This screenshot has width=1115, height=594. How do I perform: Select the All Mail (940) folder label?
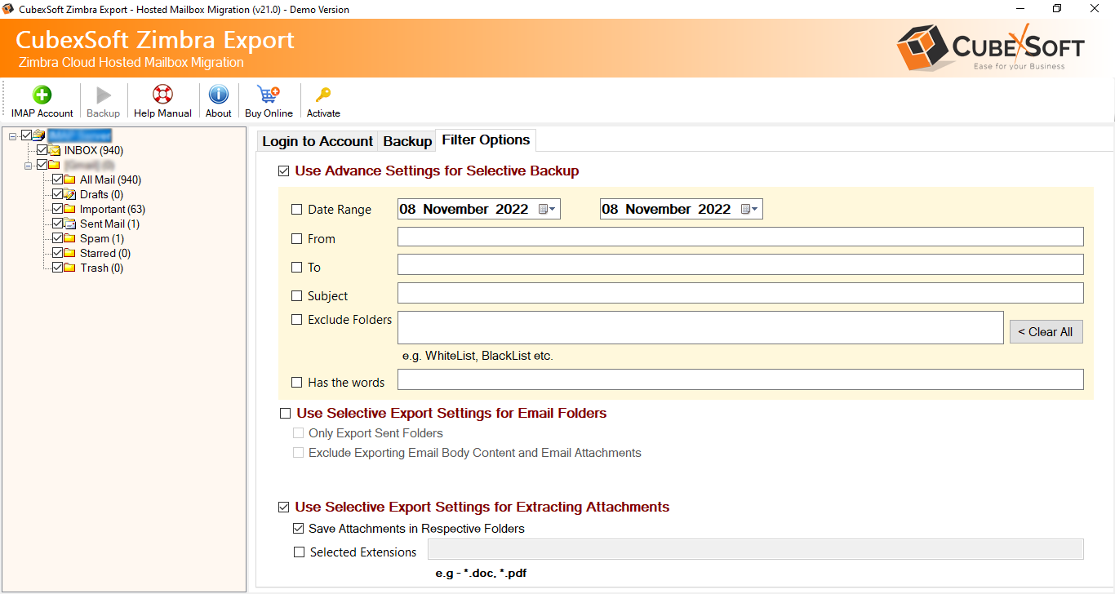click(x=110, y=180)
